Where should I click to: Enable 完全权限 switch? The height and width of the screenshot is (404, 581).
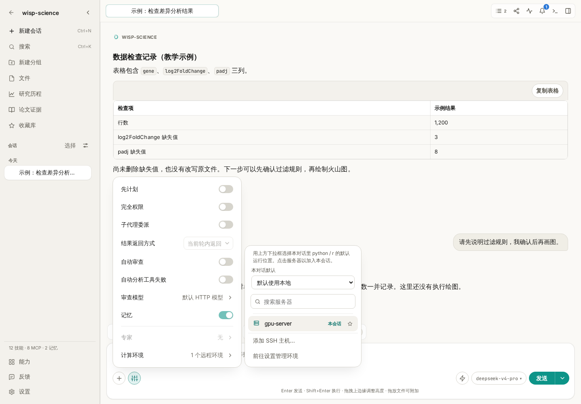tap(226, 207)
